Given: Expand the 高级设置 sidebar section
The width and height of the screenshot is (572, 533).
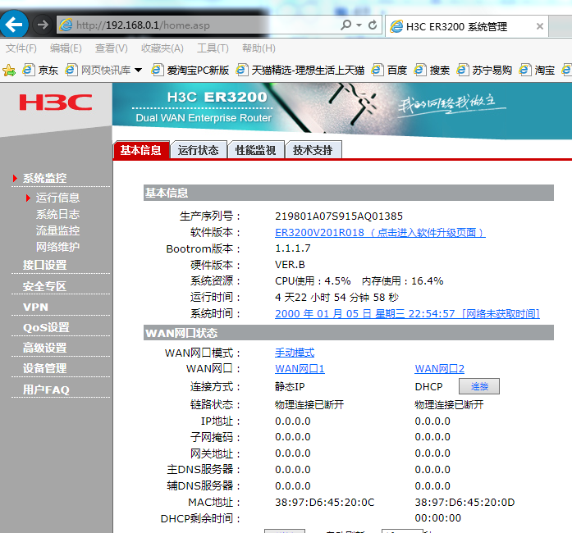Looking at the screenshot, I should click(x=44, y=348).
